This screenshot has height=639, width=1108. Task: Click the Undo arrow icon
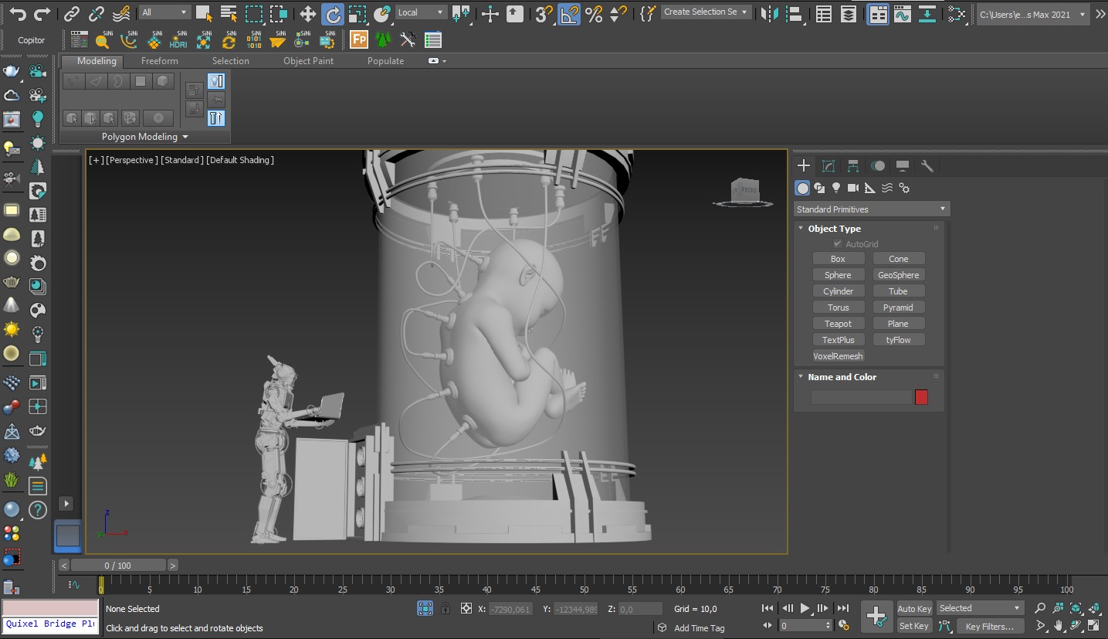[17, 13]
